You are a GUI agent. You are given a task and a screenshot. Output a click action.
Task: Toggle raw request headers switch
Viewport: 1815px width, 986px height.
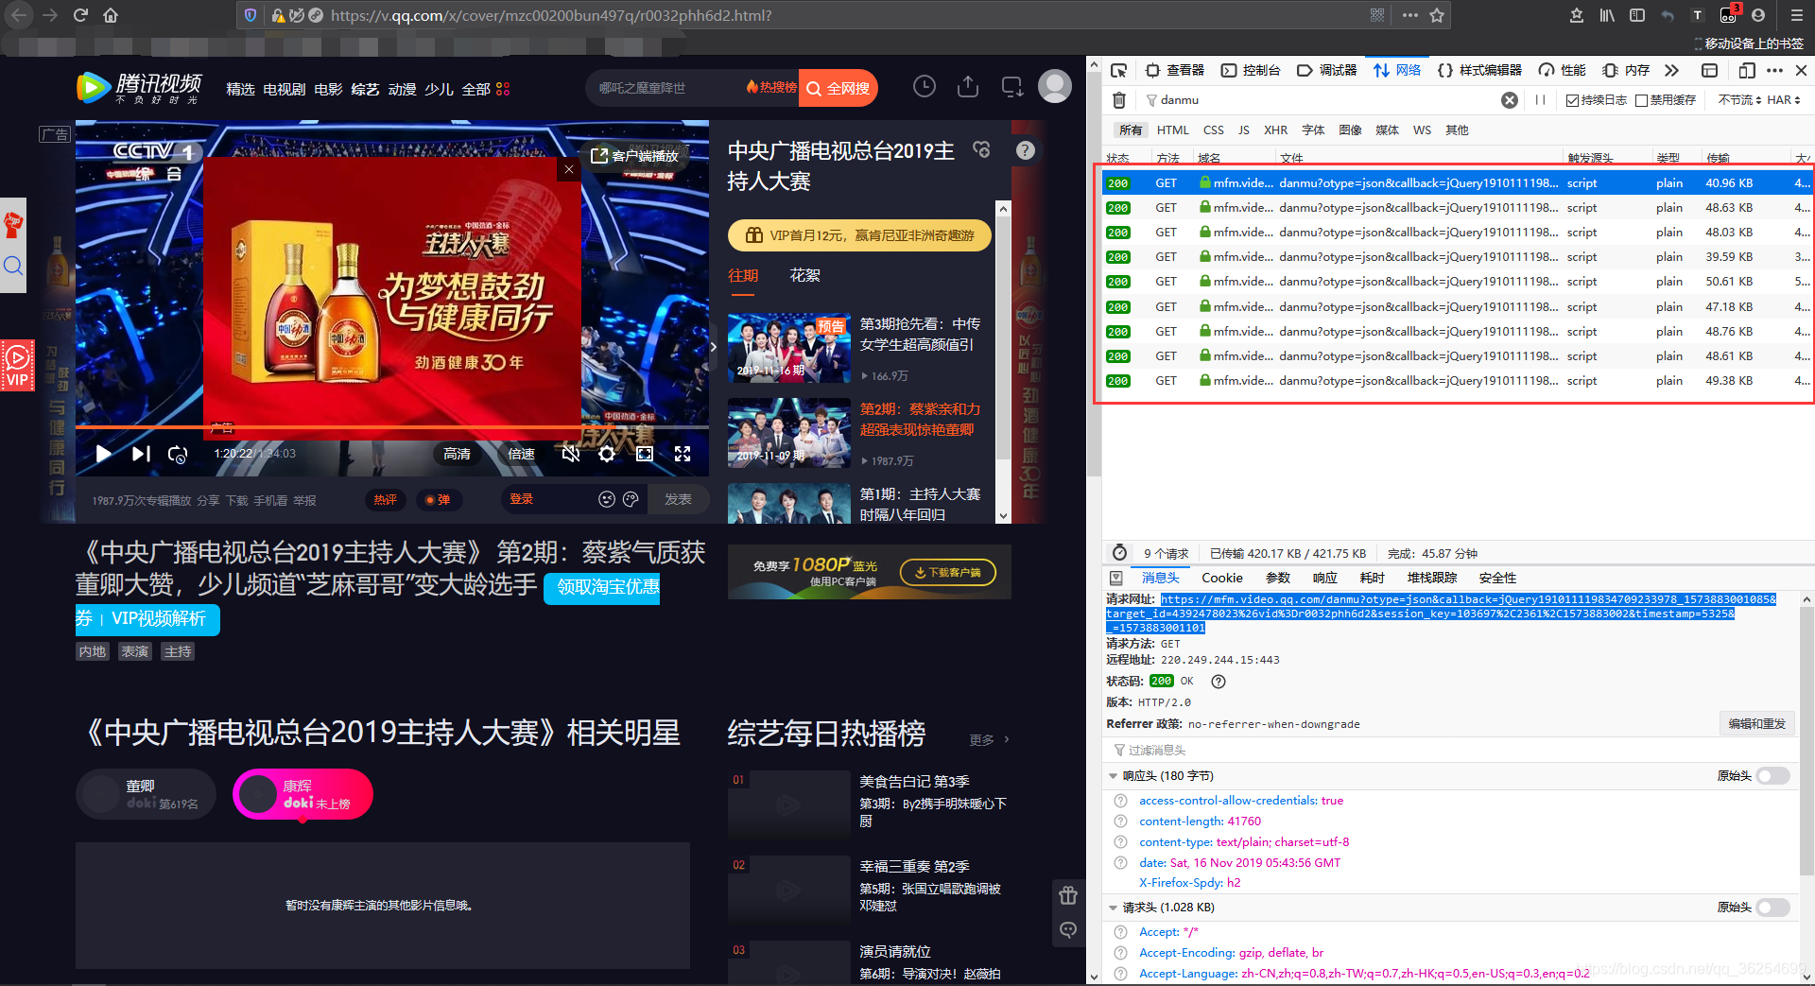click(x=1772, y=908)
